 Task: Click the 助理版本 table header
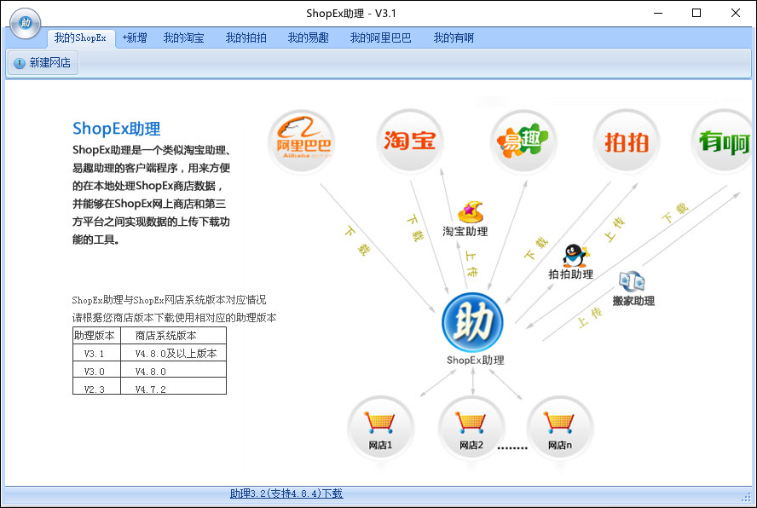tap(95, 336)
